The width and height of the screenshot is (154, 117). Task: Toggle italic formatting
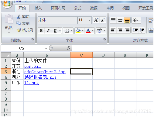click(48, 31)
